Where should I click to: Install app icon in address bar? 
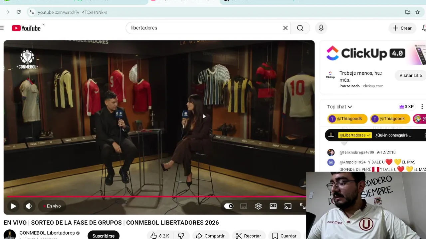[407, 12]
